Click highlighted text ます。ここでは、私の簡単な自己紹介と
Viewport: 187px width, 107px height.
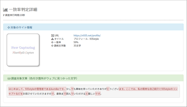click(140, 89)
